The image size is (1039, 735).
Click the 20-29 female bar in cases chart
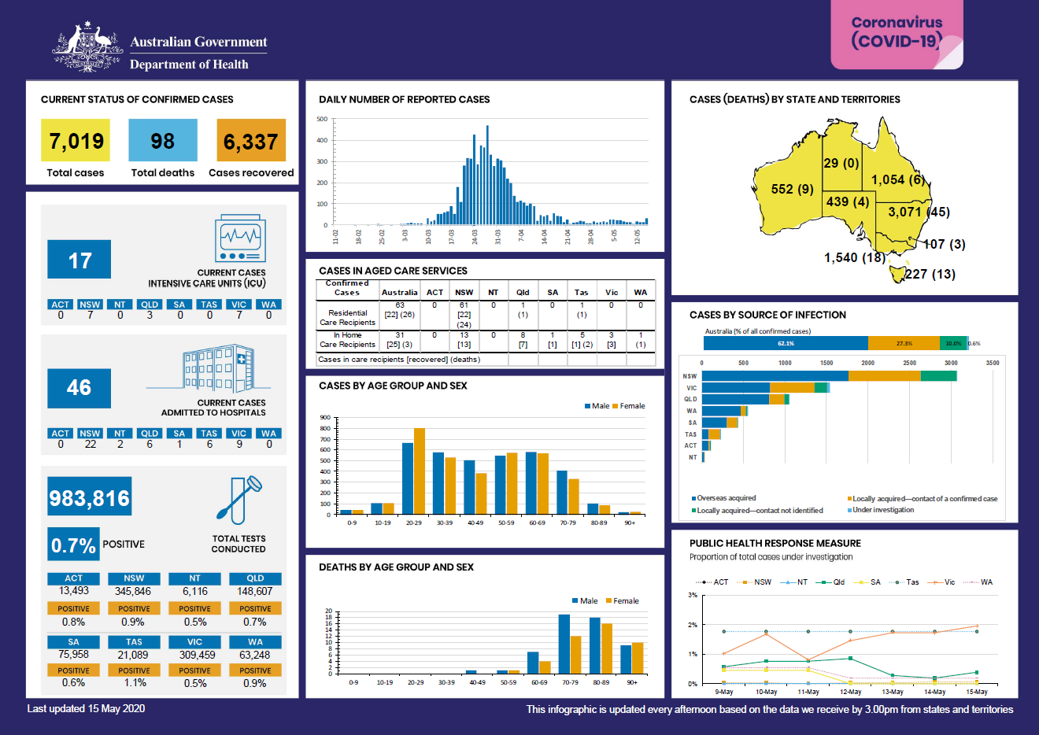[x=420, y=471]
